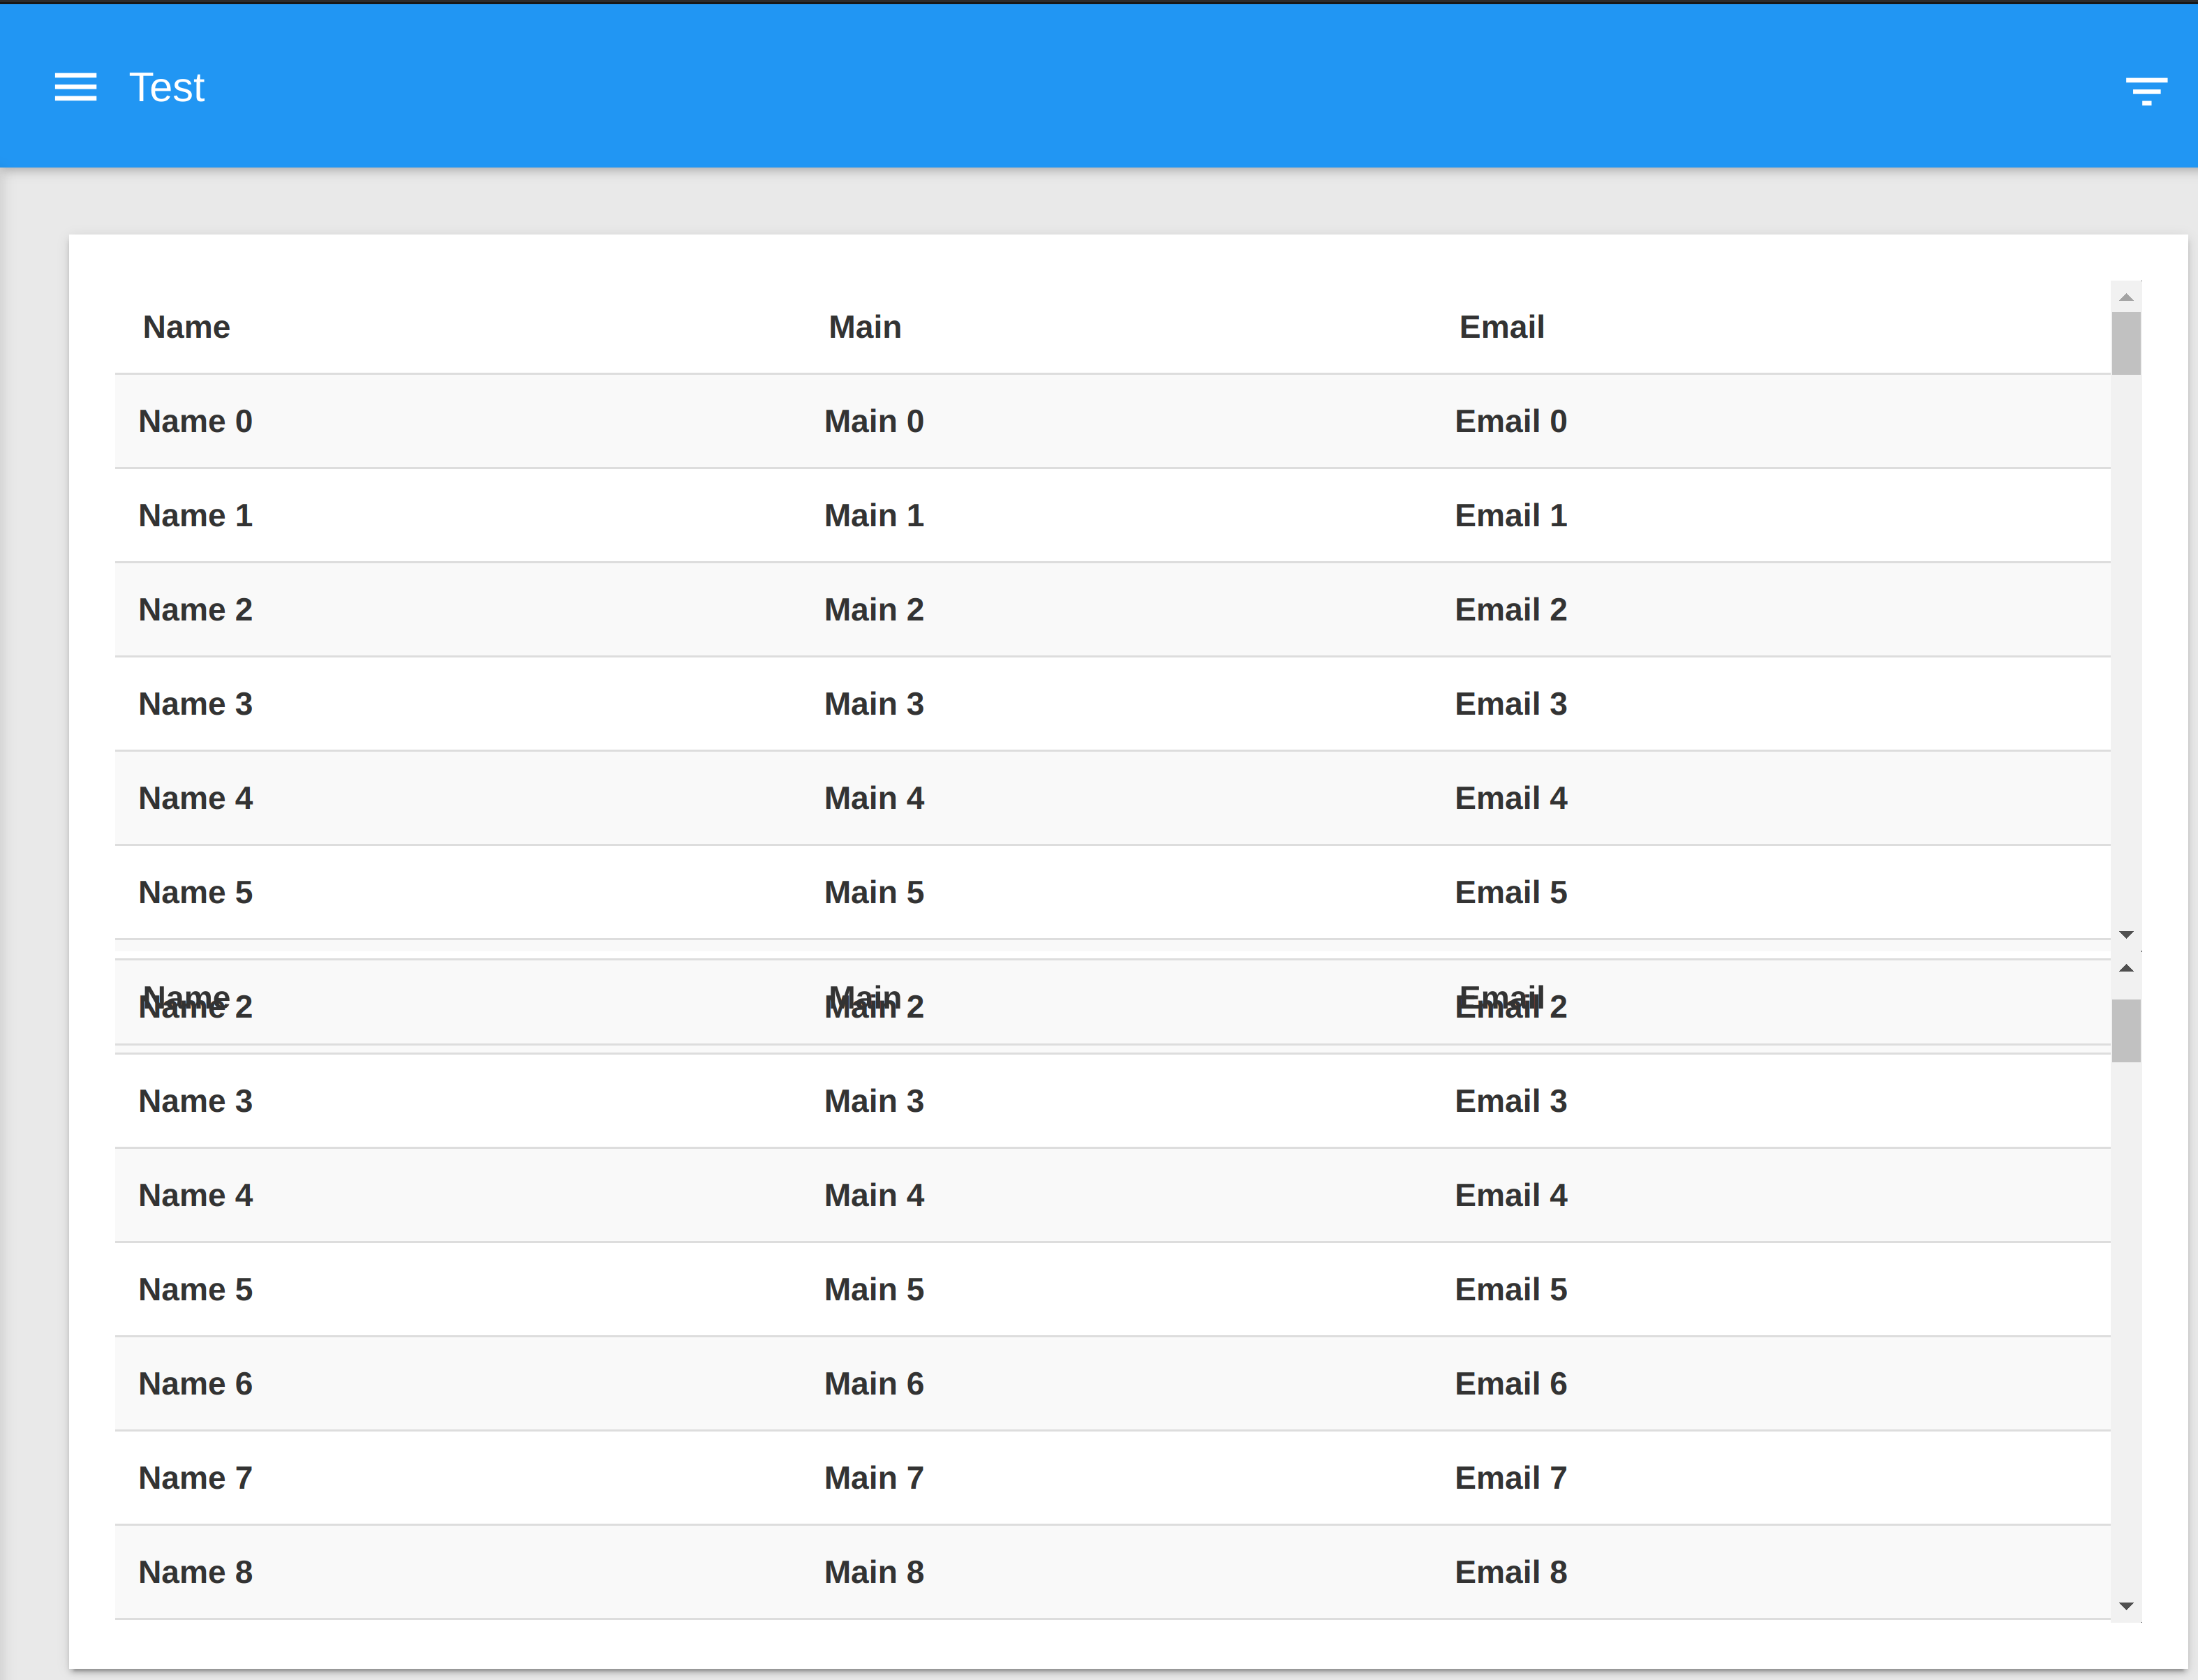The height and width of the screenshot is (1680, 2198).
Task: Select the Email column header in the upper table
Action: pyautogui.click(x=1501, y=327)
